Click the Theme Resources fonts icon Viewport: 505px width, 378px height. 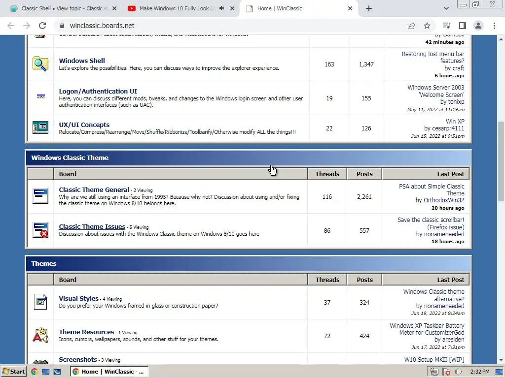(40, 335)
